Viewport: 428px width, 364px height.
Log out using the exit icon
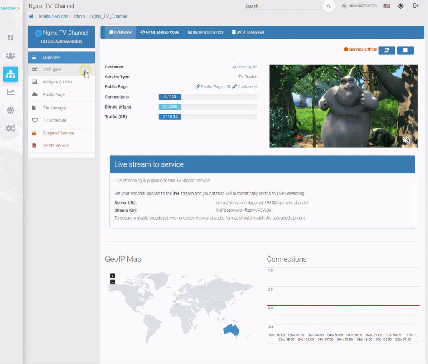tap(416, 5)
